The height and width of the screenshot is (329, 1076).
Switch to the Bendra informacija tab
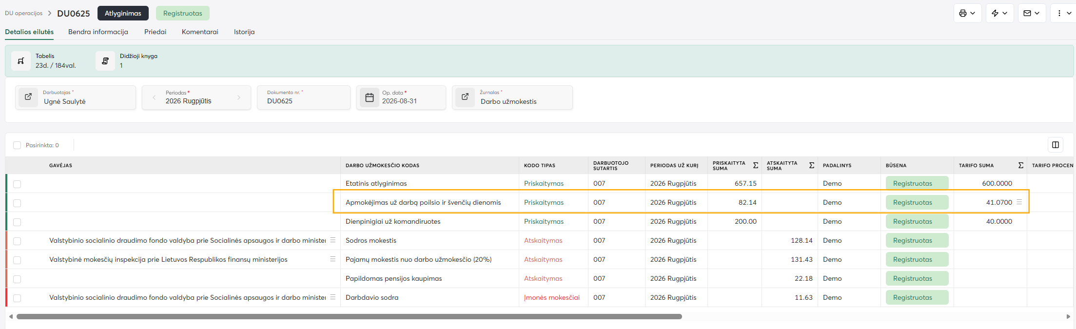pos(98,32)
